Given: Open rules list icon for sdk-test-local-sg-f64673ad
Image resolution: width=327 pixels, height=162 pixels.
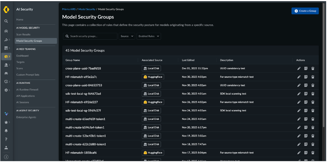Looking at the screenshot, I should 306,94.
